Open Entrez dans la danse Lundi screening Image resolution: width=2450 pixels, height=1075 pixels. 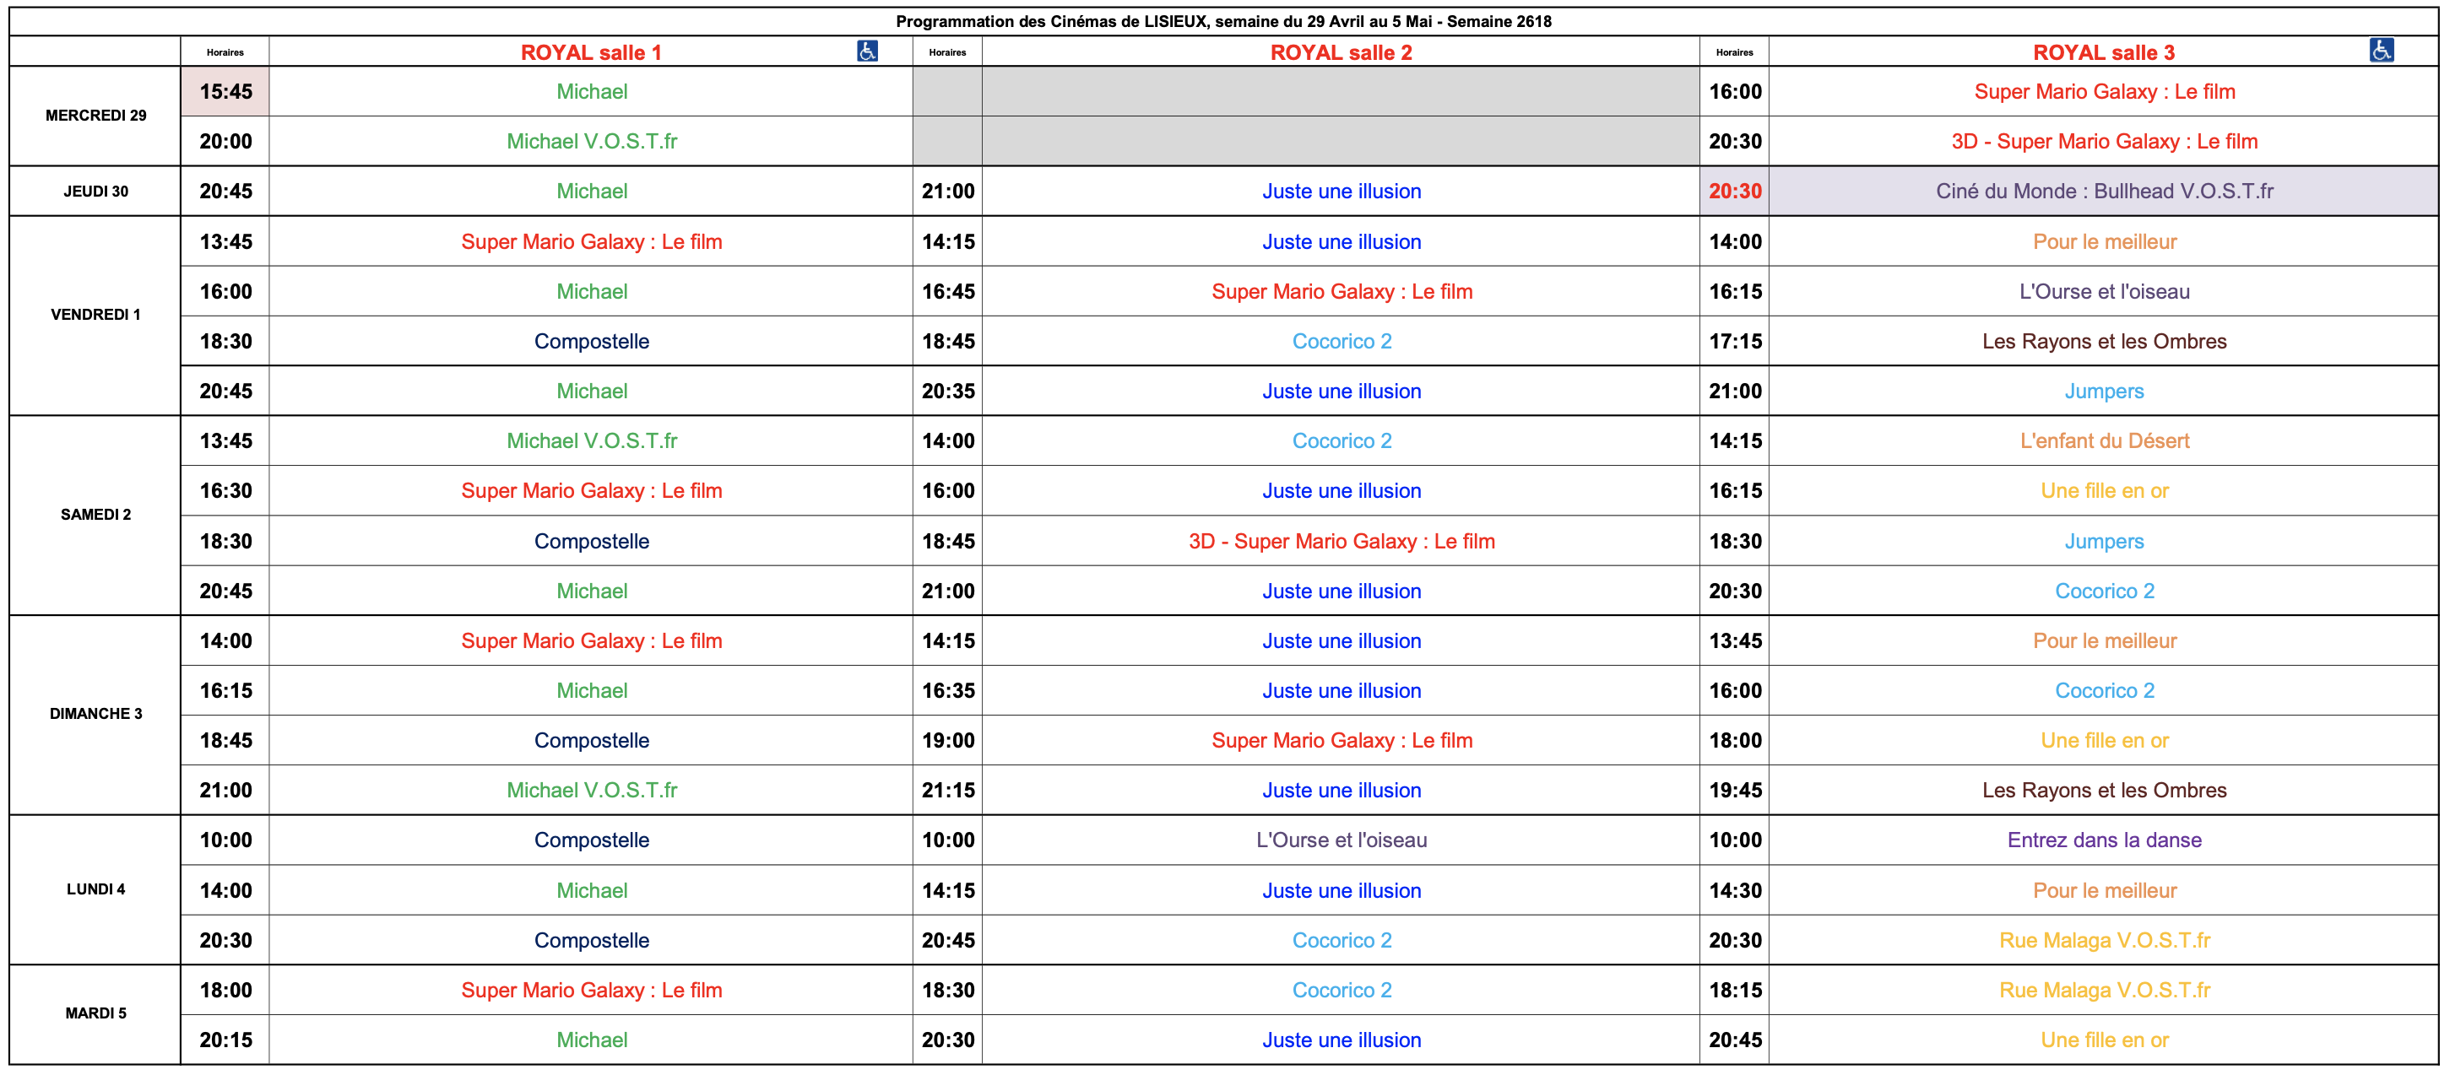[2104, 841]
